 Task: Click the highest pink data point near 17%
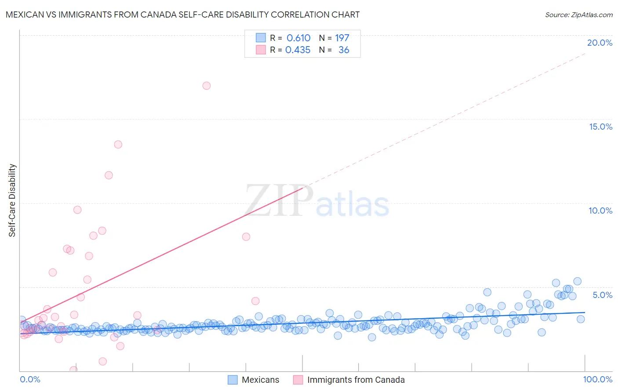click(207, 86)
